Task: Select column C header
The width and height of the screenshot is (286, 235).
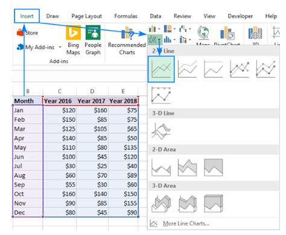Action: tap(60, 91)
